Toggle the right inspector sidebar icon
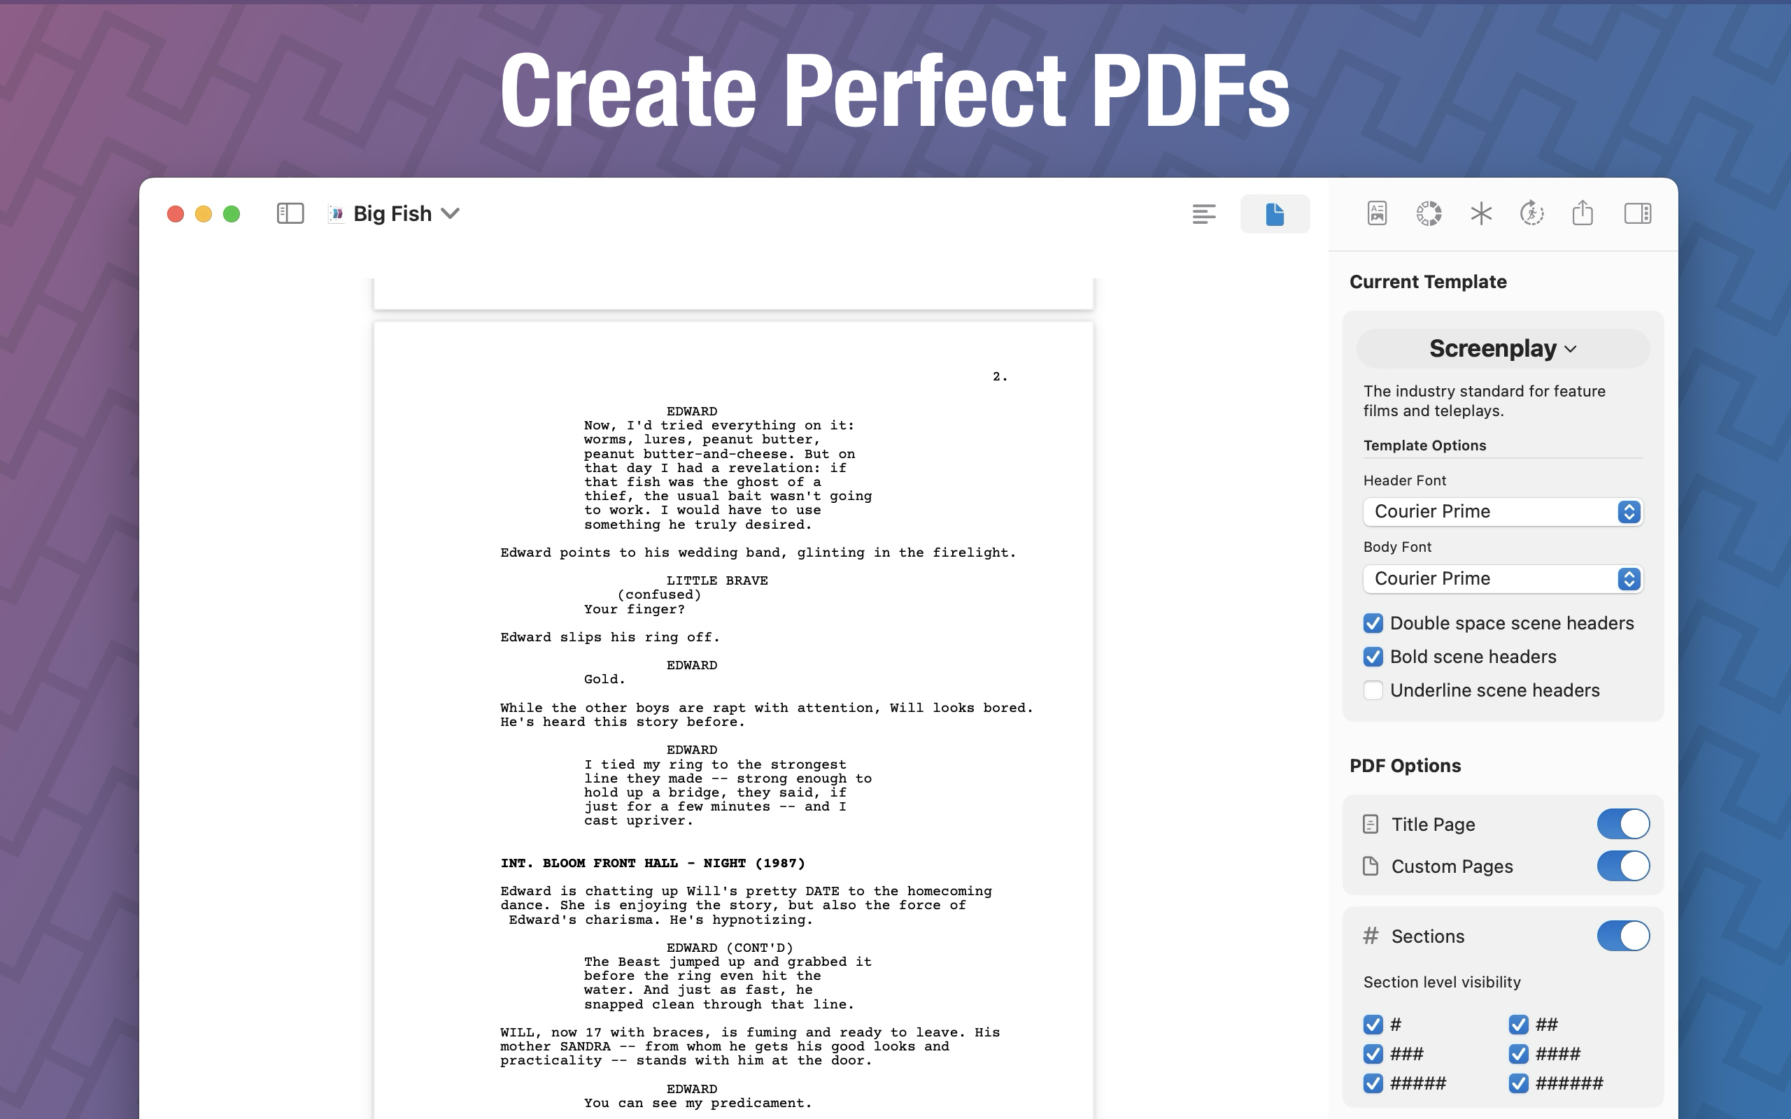 pyautogui.click(x=1637, y=214)
